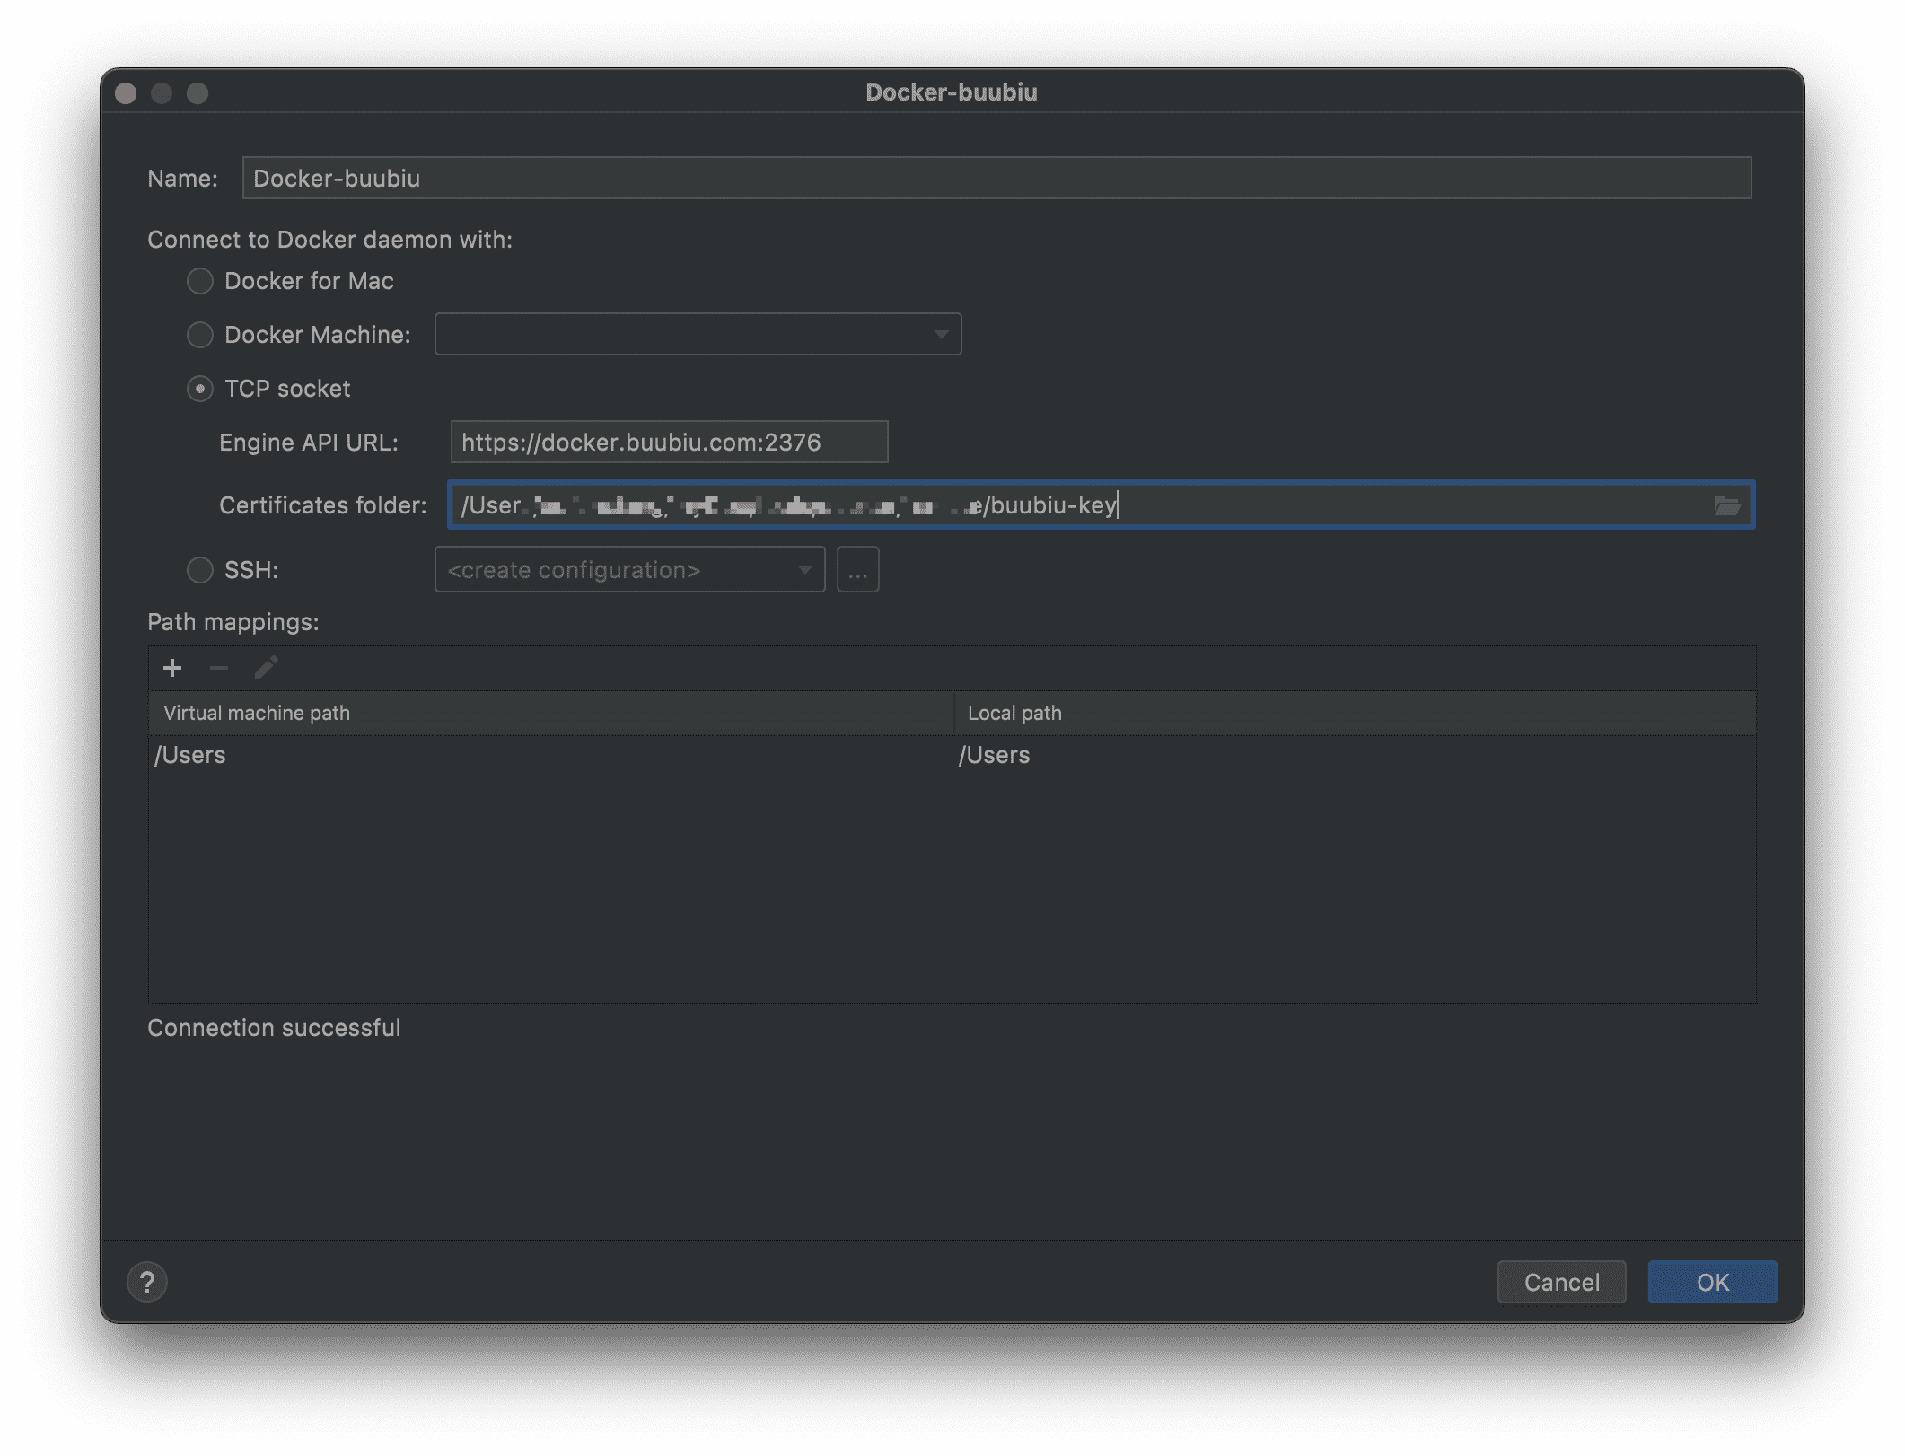Image resolution: width=1905 pixels, height=1456 pixels.
Task: Choose the SSH connection radio button
Action: point(200,570)
